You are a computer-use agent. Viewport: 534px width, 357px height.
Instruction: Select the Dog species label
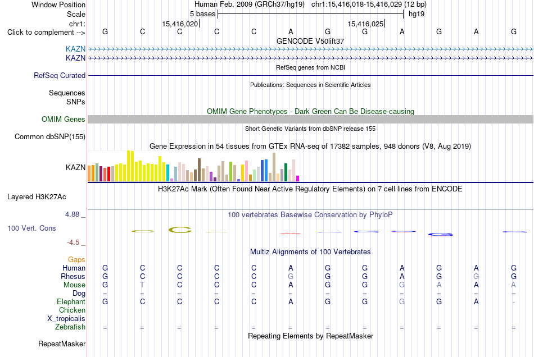[79, 293]
